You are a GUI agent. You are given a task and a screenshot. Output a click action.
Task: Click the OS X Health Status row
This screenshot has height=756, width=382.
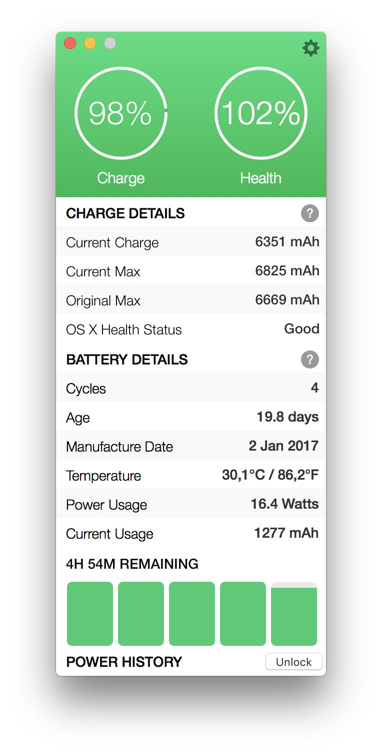191,329
